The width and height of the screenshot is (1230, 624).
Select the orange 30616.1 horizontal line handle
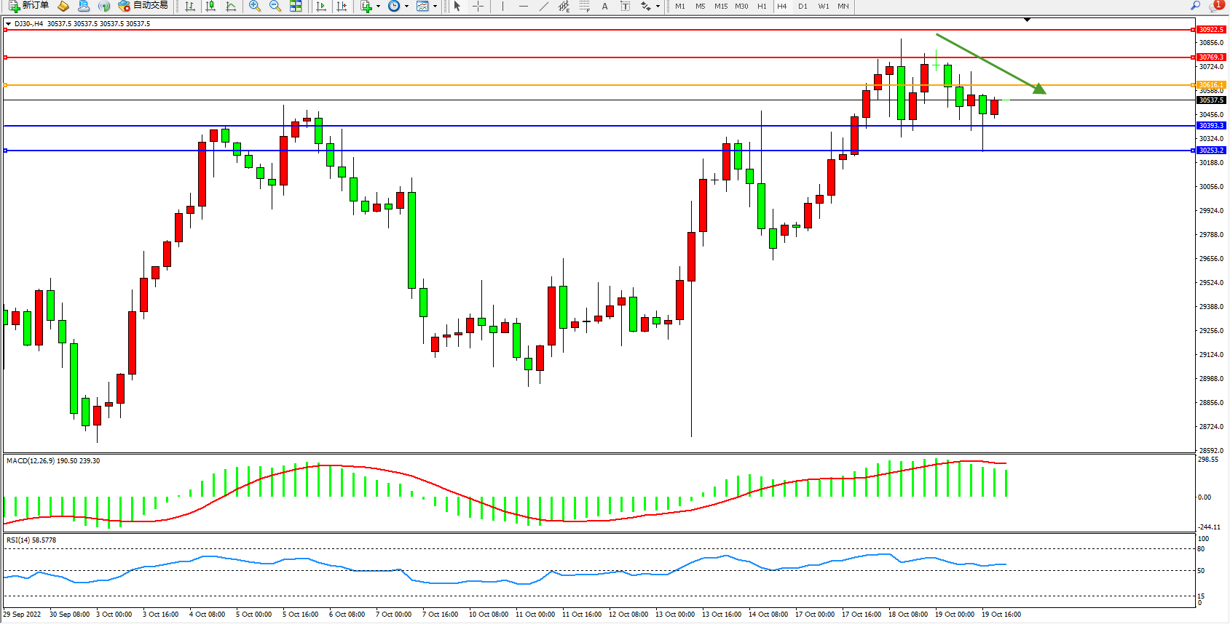6,85
